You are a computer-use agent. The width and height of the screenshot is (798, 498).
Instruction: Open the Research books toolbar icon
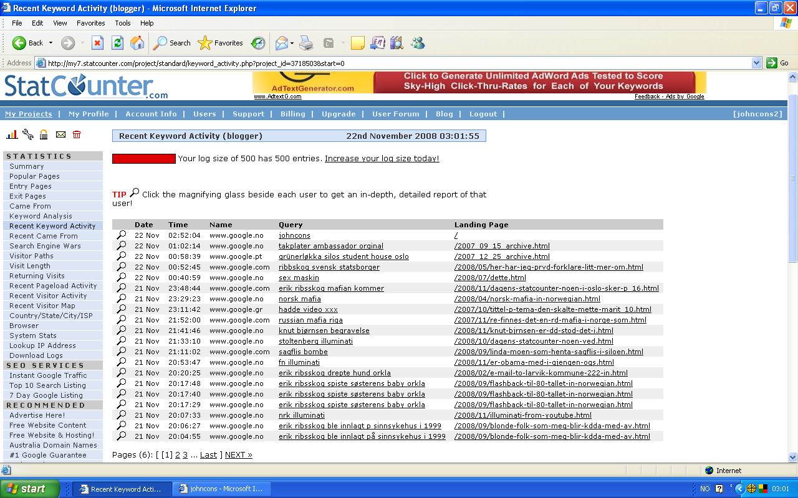tap(397, 43)
